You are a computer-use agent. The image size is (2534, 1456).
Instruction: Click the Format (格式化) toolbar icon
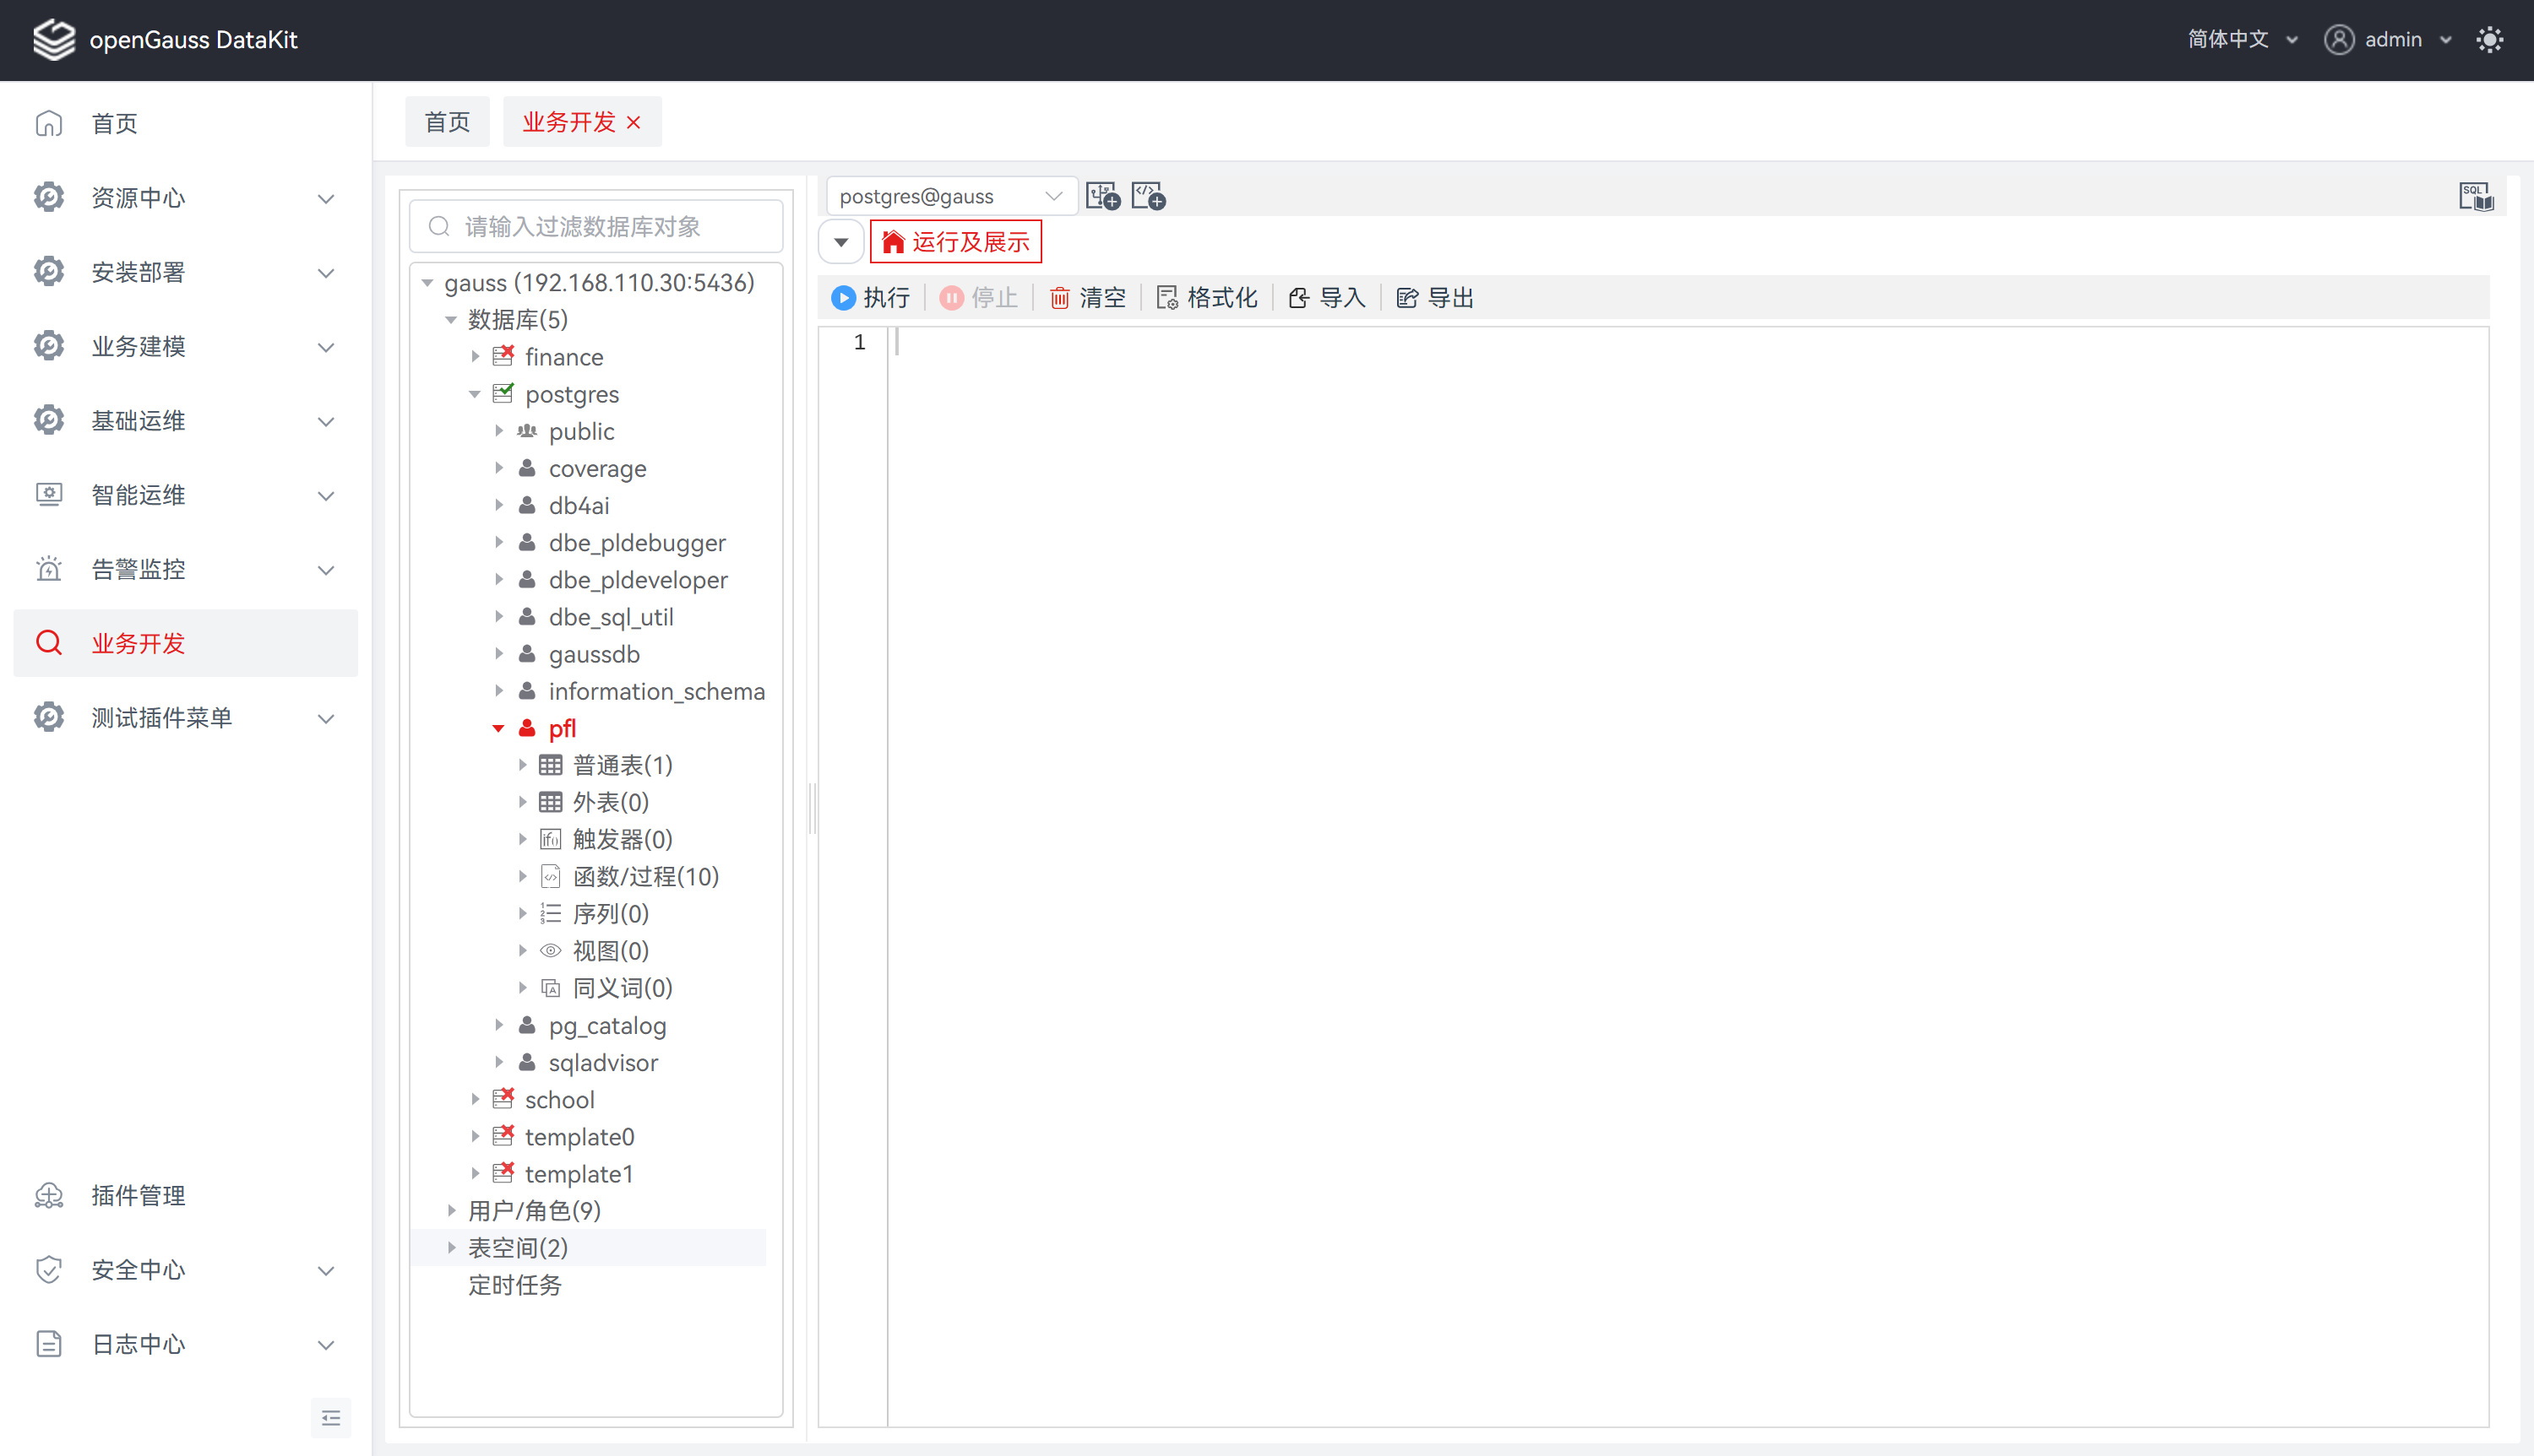tap(1166, 298)
